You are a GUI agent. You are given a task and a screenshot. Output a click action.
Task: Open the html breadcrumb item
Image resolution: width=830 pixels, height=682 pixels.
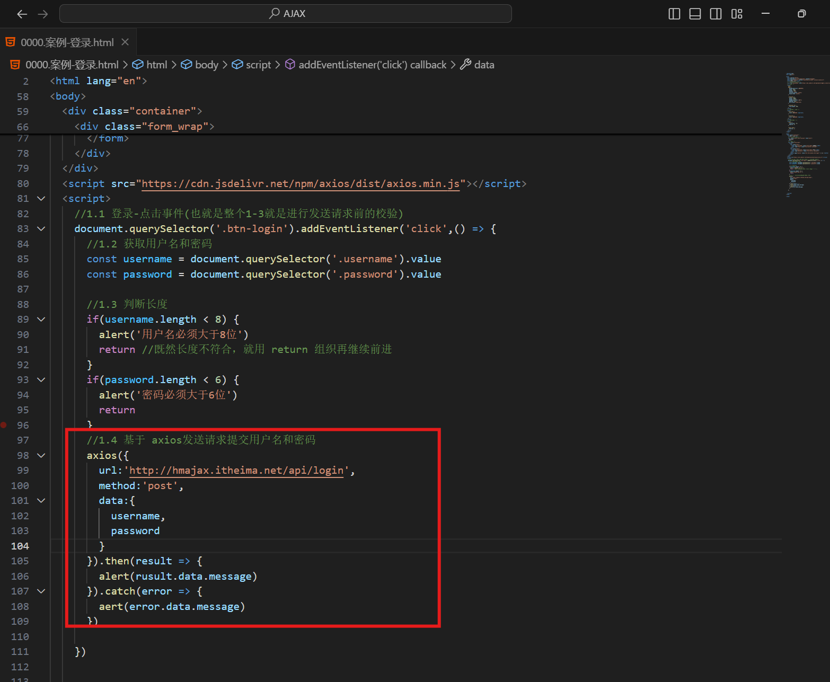[157, 65]
